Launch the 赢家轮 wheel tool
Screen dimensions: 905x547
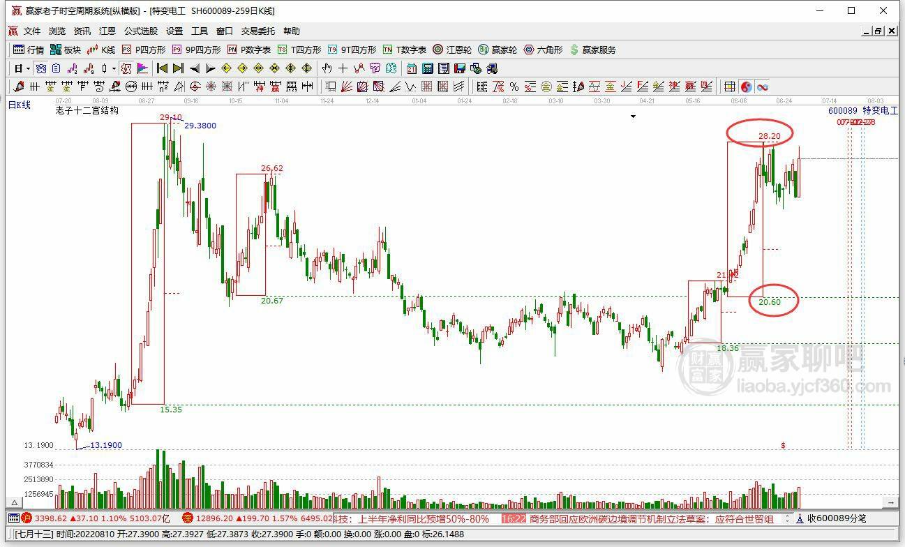point(498,50)
